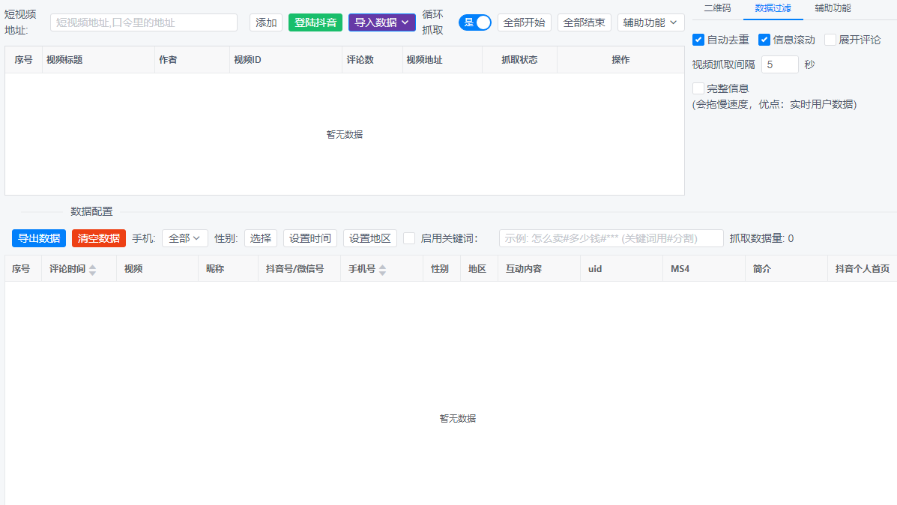897x505 pixels.
Task: Uncheck the 自动去重 checkbox
Action: [698, 40]
